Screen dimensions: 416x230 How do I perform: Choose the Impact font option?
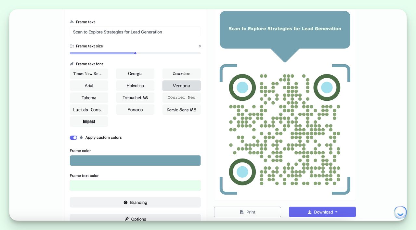coord(89,122)
